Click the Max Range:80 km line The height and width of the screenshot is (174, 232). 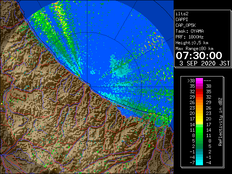coord(194,49)
